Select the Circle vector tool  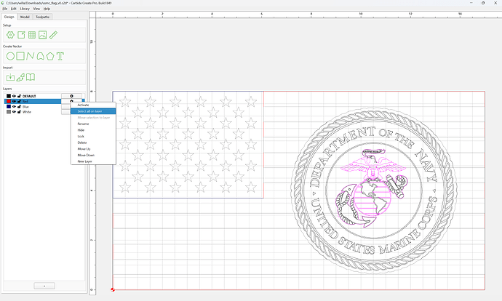[10, 56]
